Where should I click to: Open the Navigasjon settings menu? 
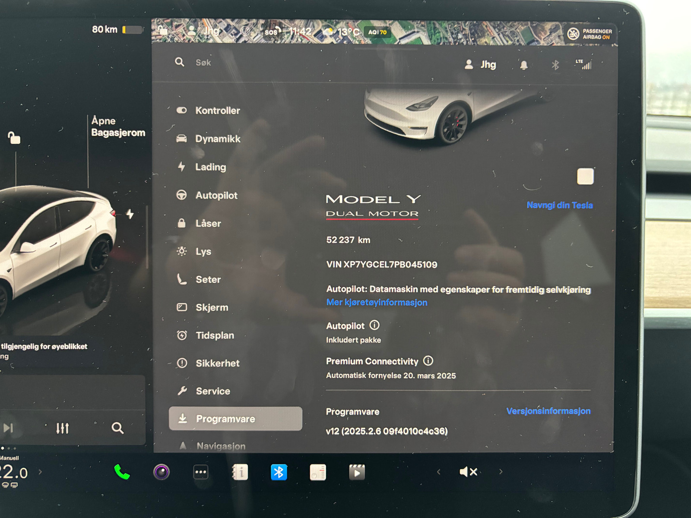pos(212,446)
